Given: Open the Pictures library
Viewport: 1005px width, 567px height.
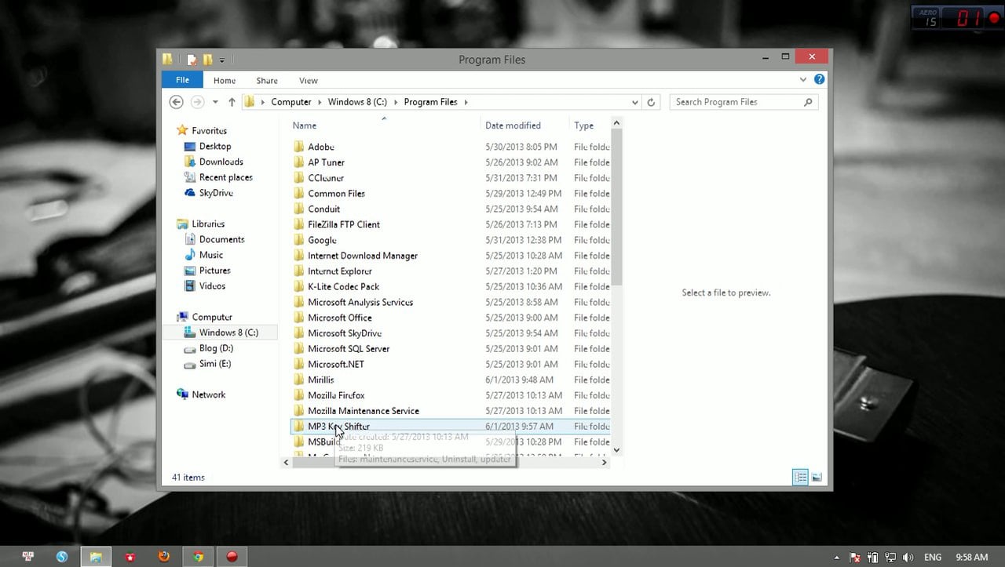Looking at the screenshot, I should pyautogui.click(x=214, y=271).
